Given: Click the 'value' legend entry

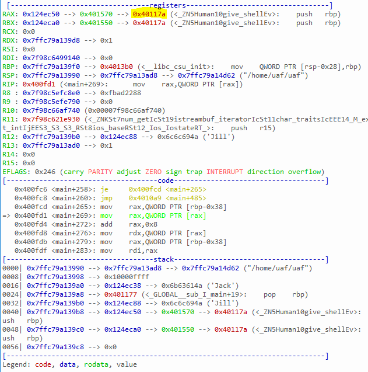Looking at the screenshot, I should click(127, 364).
